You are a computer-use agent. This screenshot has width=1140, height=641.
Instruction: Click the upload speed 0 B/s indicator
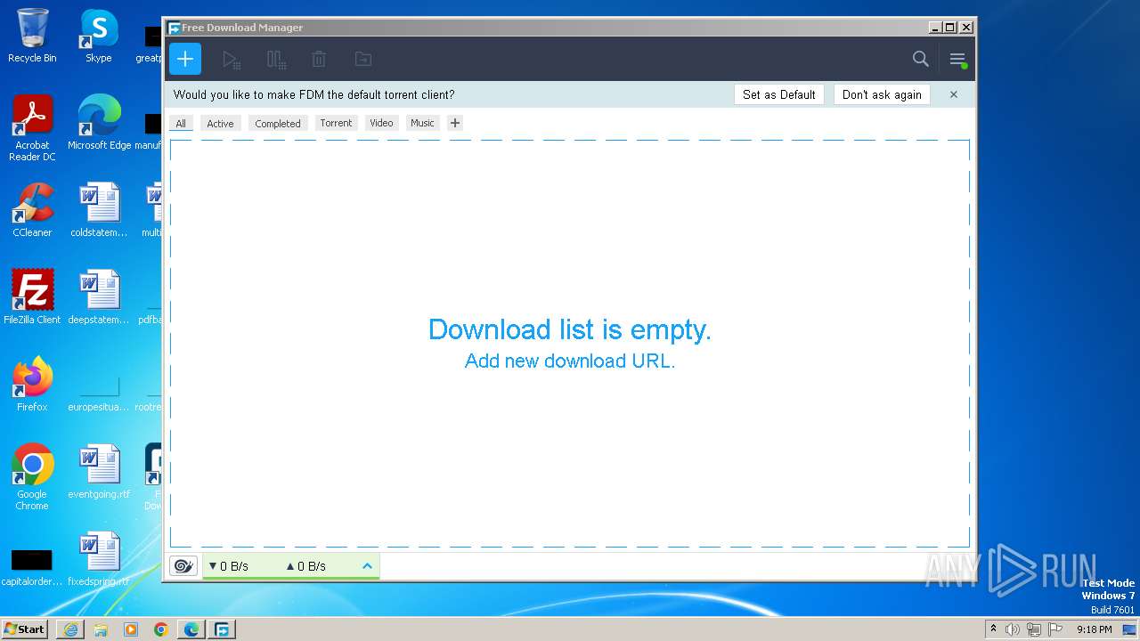[x=305, y=566]
